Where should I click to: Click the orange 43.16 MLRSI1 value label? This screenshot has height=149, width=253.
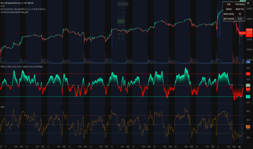pos(248,127)
